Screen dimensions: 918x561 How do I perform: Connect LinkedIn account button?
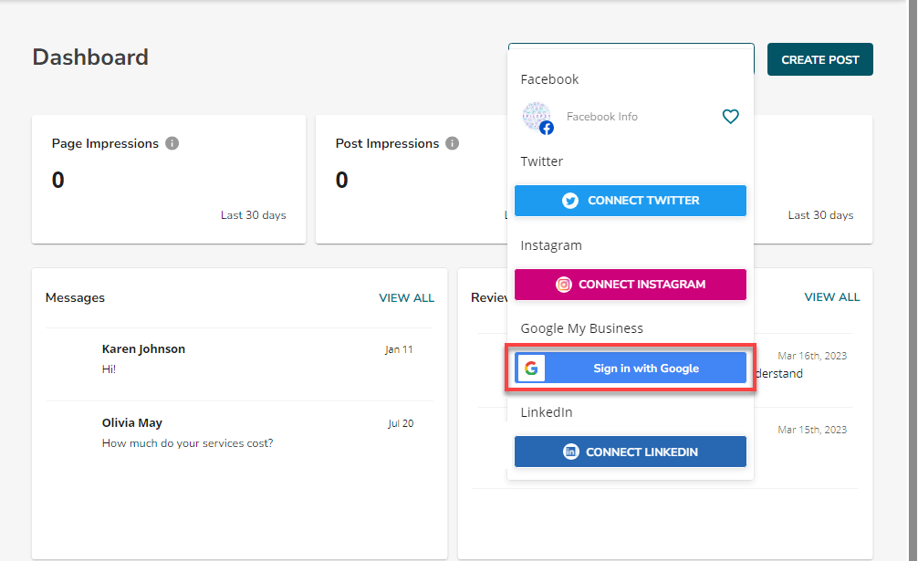[x=630, y=452]
